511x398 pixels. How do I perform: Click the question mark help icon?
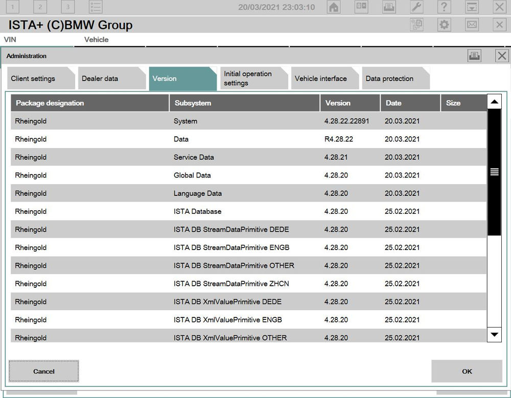click(444, 7)
